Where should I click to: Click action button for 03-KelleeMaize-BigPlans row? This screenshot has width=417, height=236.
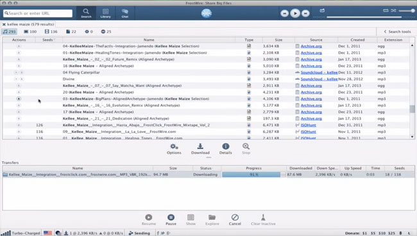pyautogui.click(x=19, y=98)
